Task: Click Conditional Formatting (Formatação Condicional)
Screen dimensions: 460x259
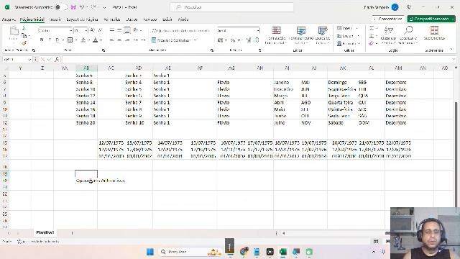Action: point(276,35)
